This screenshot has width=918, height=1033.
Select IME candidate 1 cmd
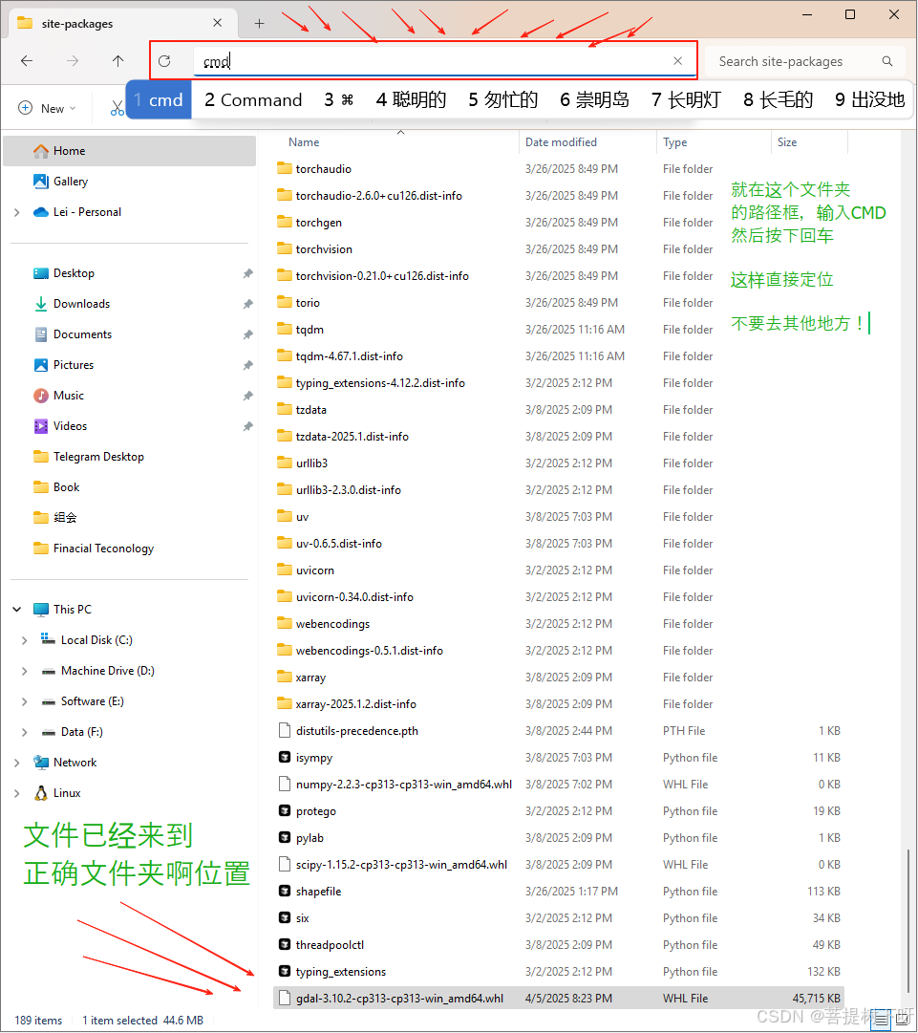[159, 100]
